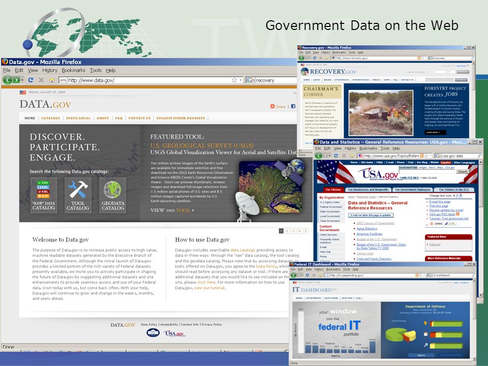Open Geodata Catalog globe icon
The width and height of the screenshot is (488, 366).
113,195
